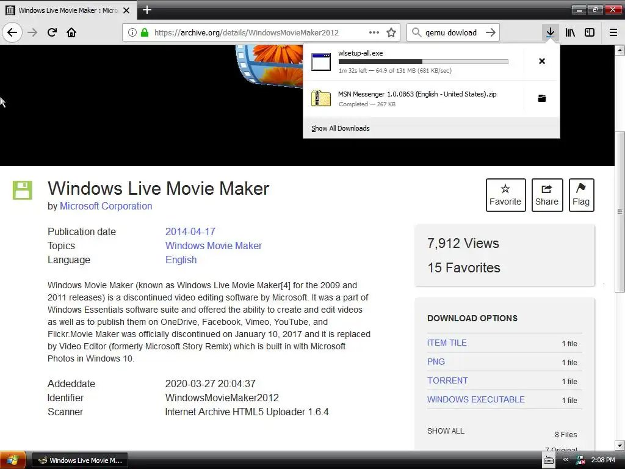Download the TORRENT file
Image resolution: width=625 pixels, height=469 pixels.
pyautogui.click(x=447, y=380)
